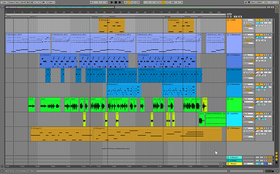Image resolution: width=280 pixels, height=174 pixels.
Task: Click the Tap tempo button
Action: tap(17, 2)
